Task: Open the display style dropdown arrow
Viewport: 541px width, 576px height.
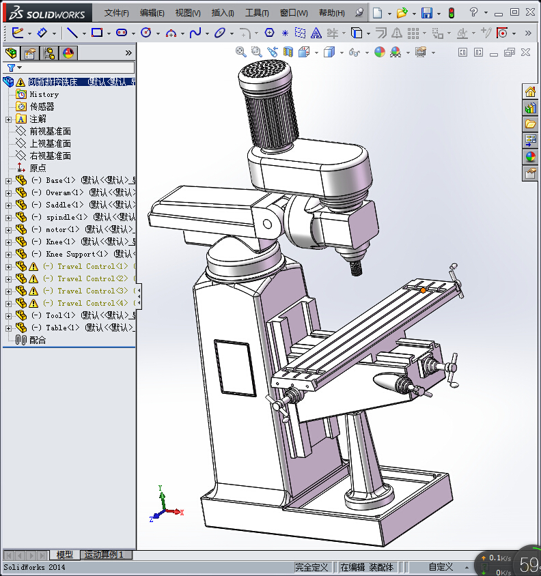Action: coord(342,53)
